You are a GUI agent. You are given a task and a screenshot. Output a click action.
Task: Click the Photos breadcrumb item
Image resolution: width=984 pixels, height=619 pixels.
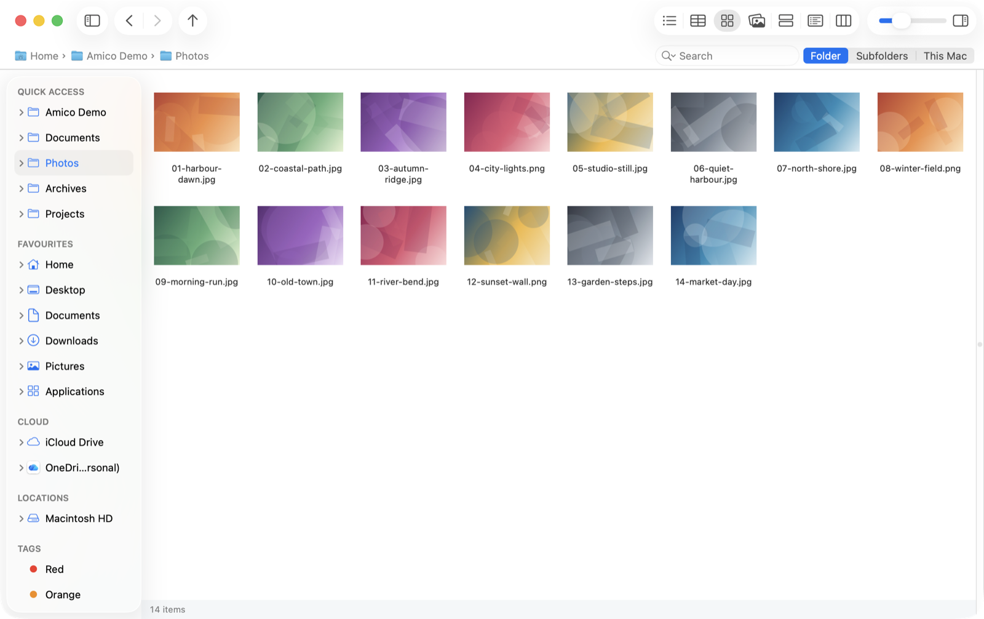pos(184,56)
